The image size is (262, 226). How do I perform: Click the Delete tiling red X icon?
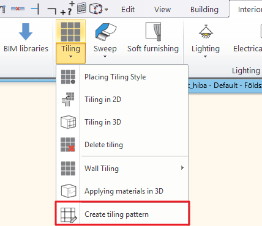point(68,145)
